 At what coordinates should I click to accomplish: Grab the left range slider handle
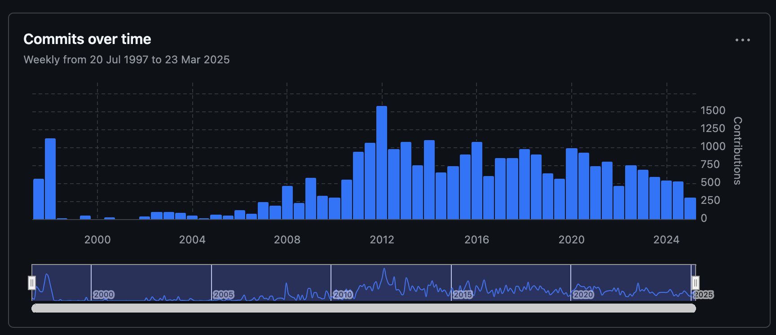[x=32, y=283]
